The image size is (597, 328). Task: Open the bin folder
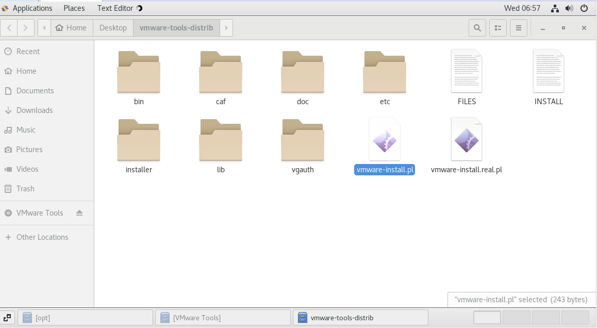click(x=139, y=72)
